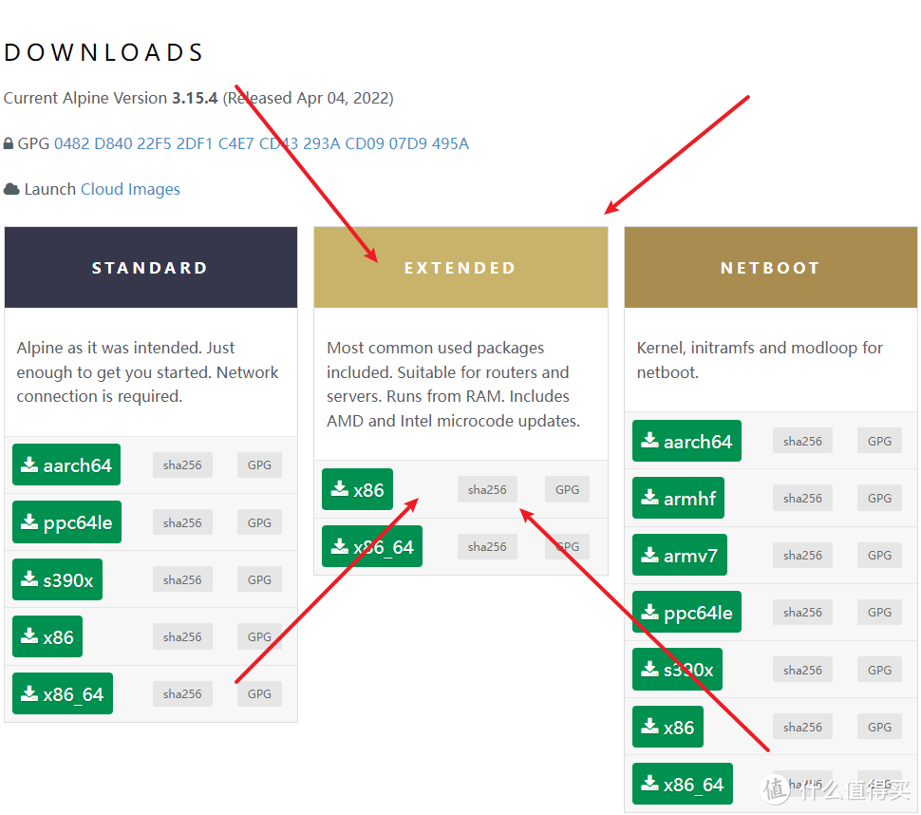Click the cloud icon beside Launch
Screen dimensions: 921x815
pos(11,189)
